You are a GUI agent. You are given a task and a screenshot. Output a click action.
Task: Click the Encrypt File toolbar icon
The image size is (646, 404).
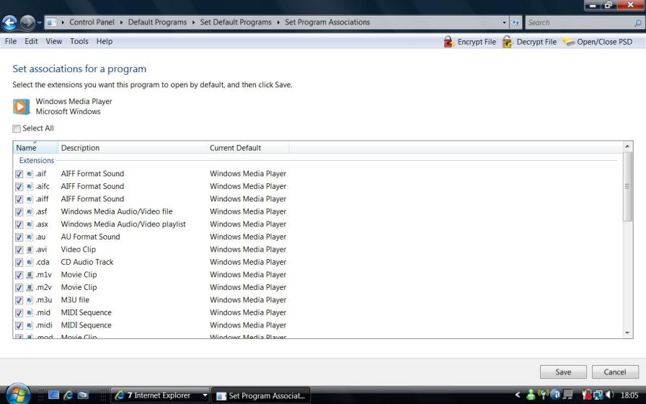(449, 42)
